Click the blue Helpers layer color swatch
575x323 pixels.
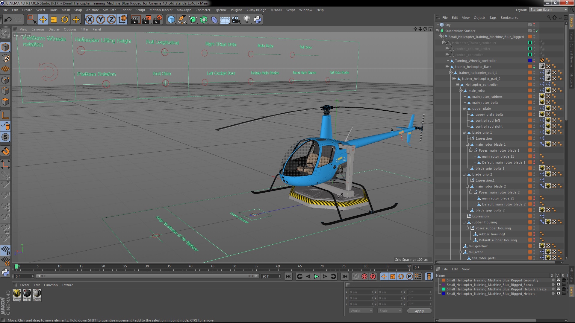pyautogui.click(x=444, y=294)
